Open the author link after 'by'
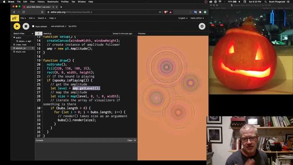The height and width of the screenshot is (165, 293). tap(74, 26)
